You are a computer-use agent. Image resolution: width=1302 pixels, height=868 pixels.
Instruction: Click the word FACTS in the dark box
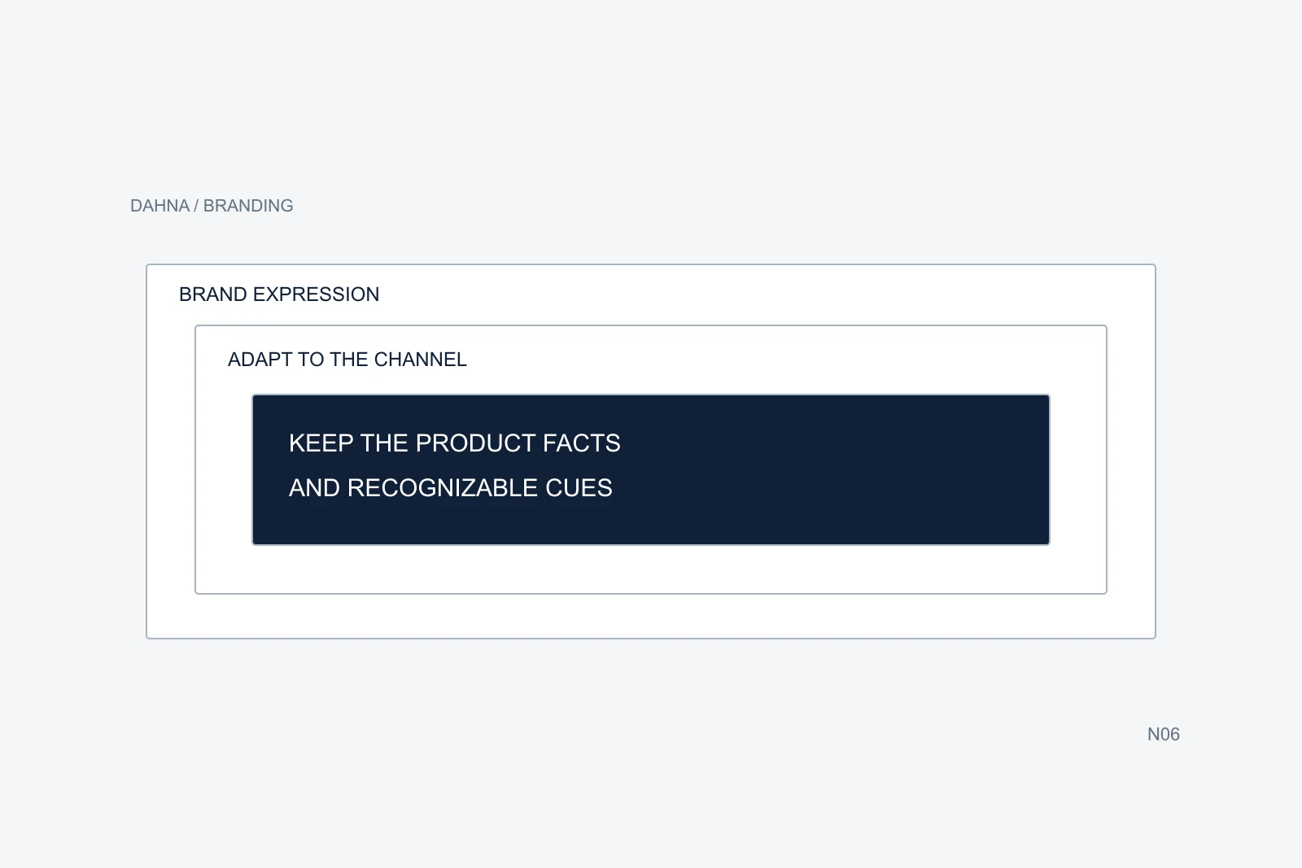(x=582, y=443)
